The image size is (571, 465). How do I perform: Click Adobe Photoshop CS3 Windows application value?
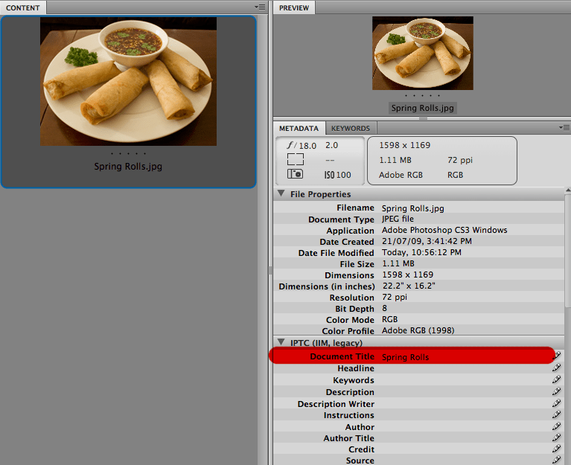pyautogui.click(x=444, y=230)
